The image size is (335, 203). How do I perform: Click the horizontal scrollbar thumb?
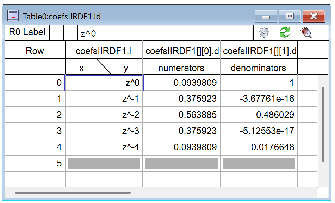(73, 192)
